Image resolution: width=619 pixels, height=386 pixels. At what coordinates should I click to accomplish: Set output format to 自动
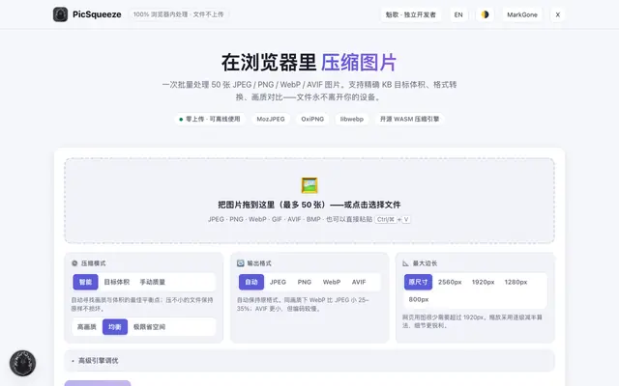251,282
